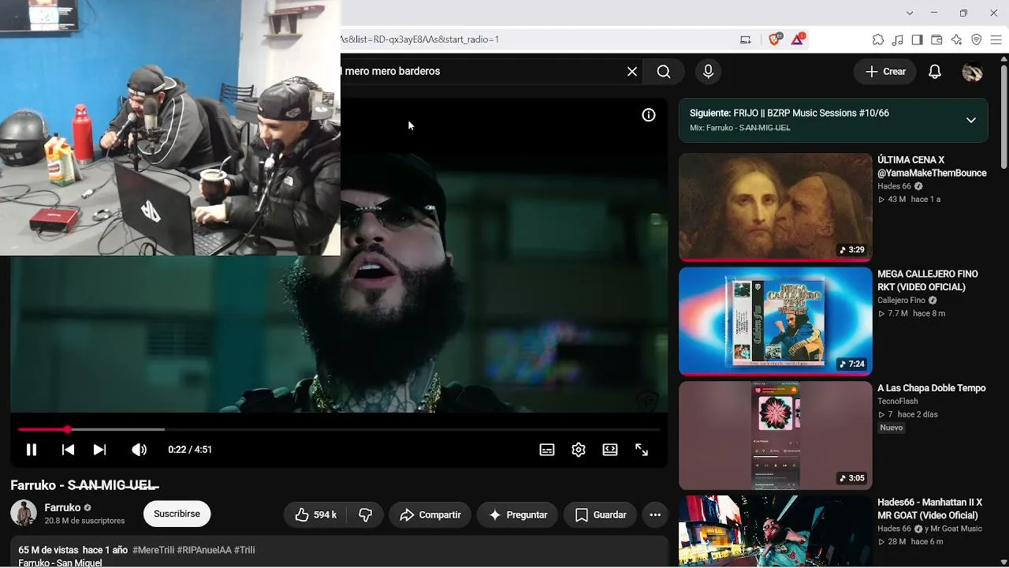The width and height of the screenshot is (1009, 568).
Task: Seek on the video progress bar
Action: [x=339, y=429]
